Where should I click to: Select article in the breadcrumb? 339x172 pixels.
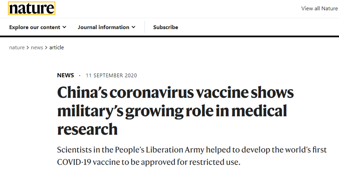pyautogui.click(x=56, y=47)
